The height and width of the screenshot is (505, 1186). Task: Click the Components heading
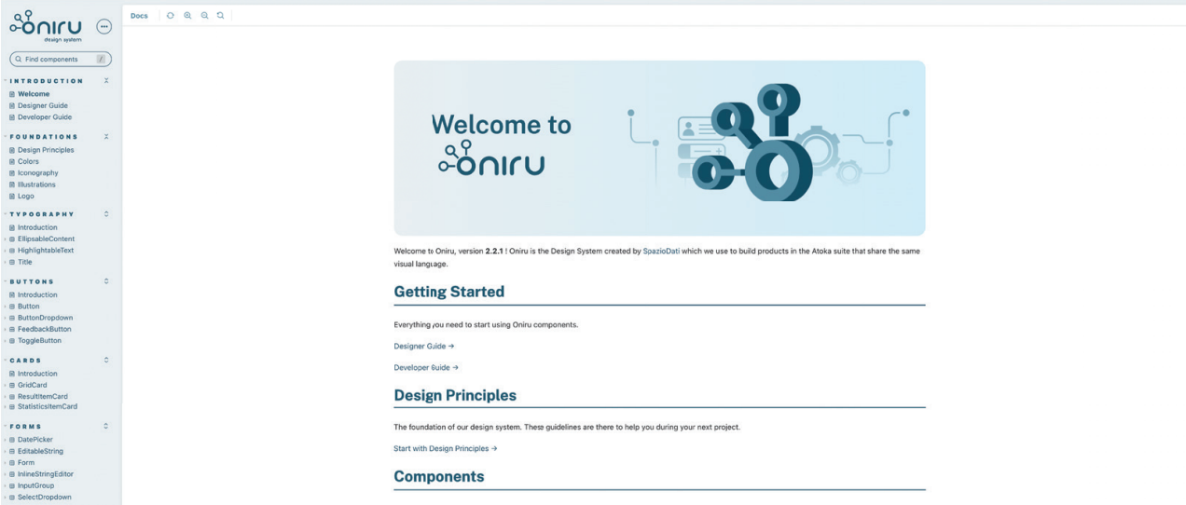[x=439, y=476]
